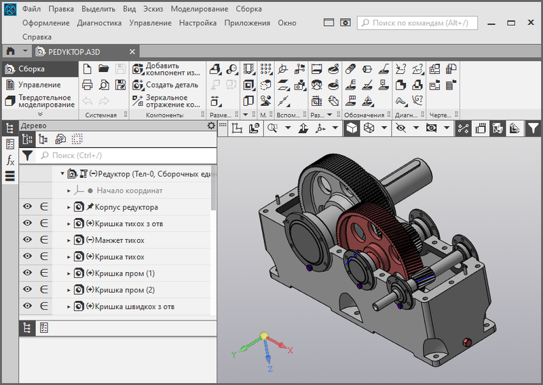This screenshot has width=543, height=385.
Task: Expand the Корпус редуктора node
Action: [69, 207]
